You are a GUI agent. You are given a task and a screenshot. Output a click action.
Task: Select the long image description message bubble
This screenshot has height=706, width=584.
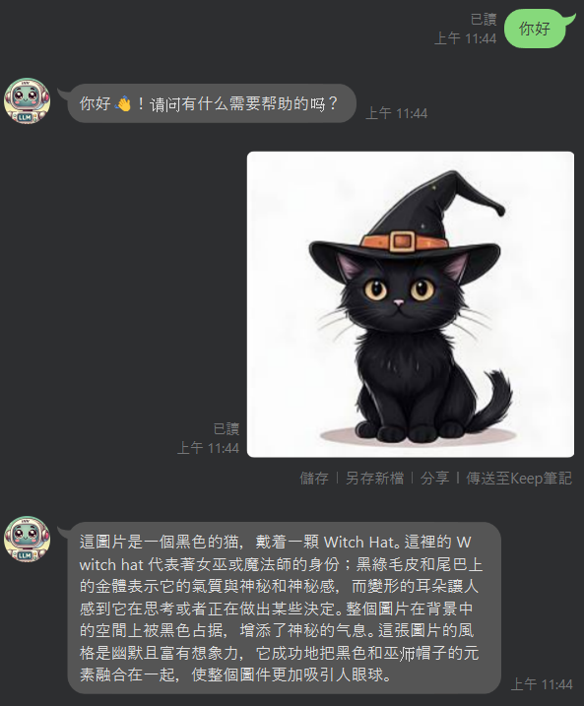[x=282, y=608]
